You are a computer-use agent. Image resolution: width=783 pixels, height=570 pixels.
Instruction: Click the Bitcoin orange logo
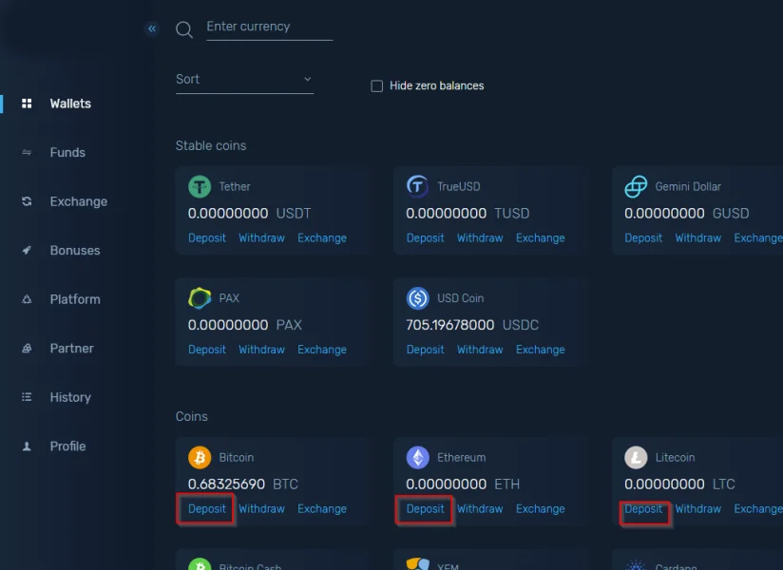200,457
